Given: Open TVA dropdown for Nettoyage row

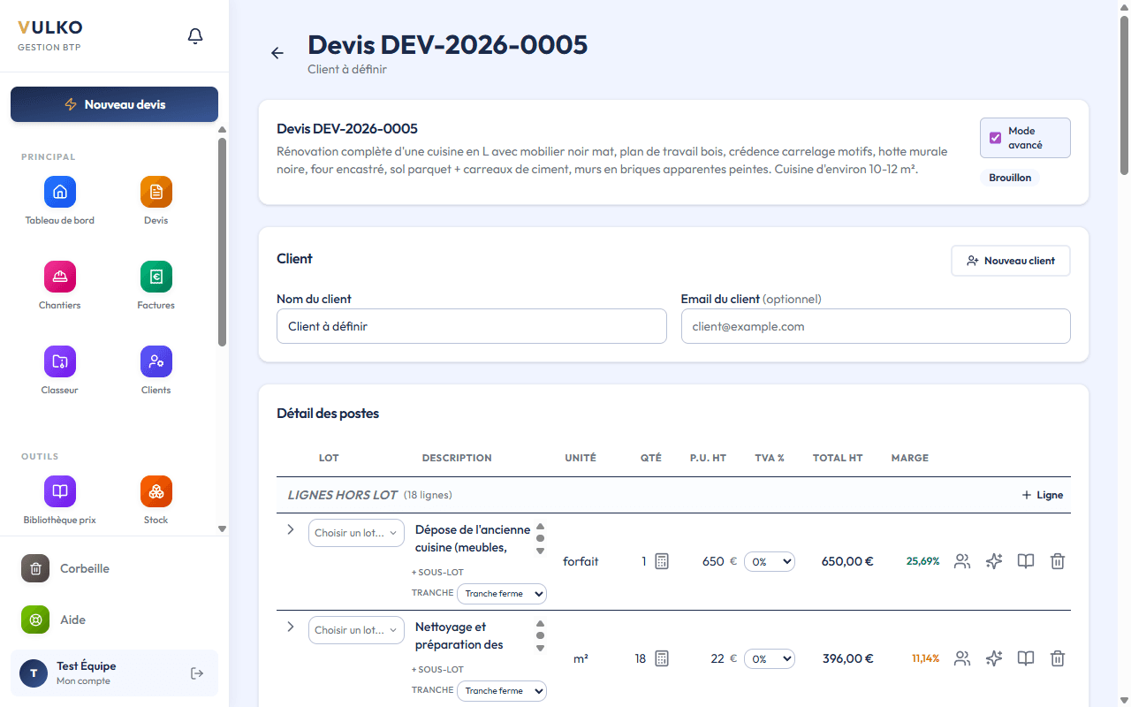Looking at the screenshot, I should click(x=770, y=658).
